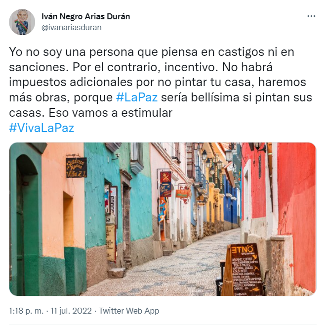Open the @ivanariasduran handle link

72,27
